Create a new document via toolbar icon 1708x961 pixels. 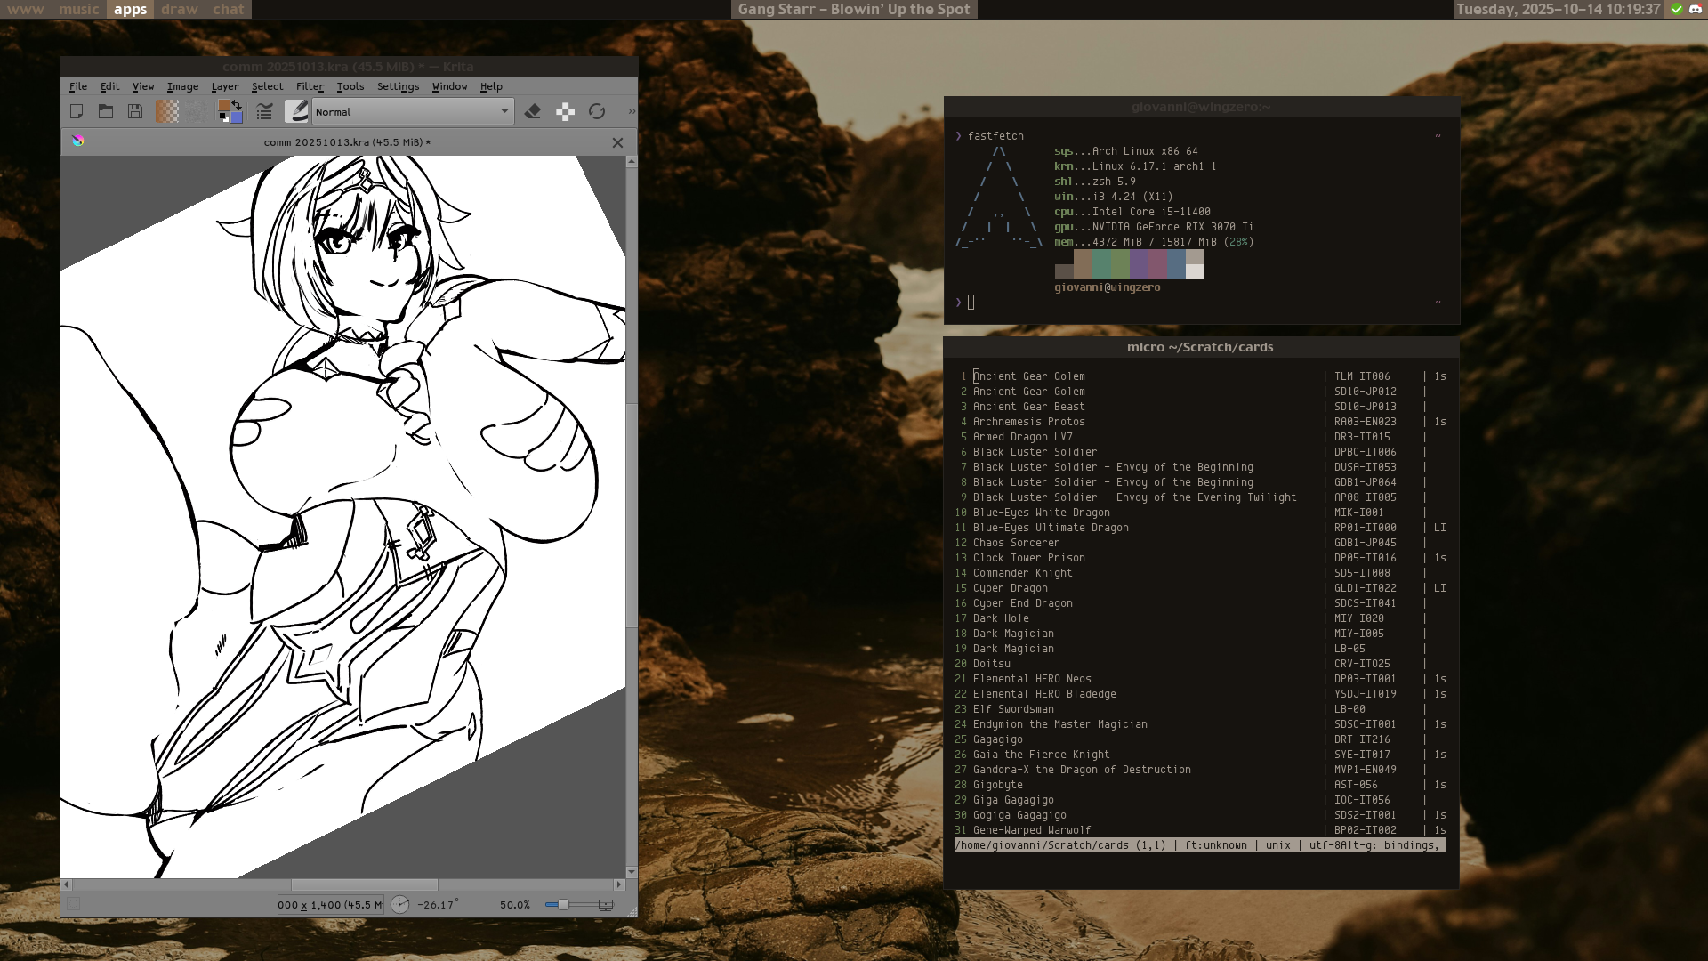(77, 111)
